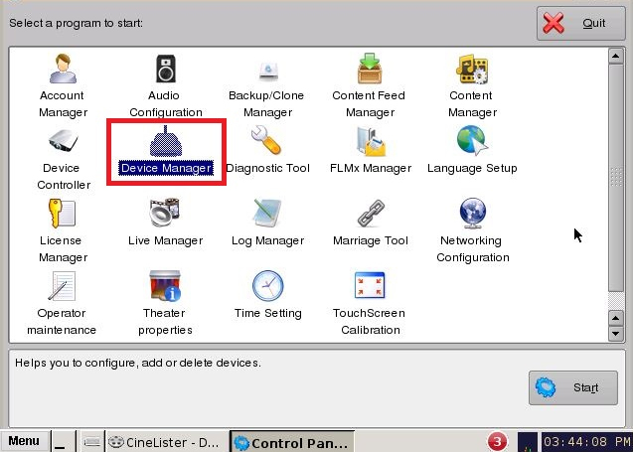Image resolution: width=633 pixels, height=452 pixels.
Task: Click the description text about configuring devices
Action: click(138, 363)
